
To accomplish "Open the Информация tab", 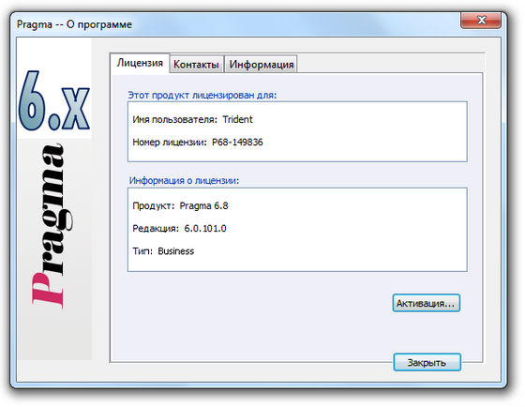I will (x=262, y=65).
